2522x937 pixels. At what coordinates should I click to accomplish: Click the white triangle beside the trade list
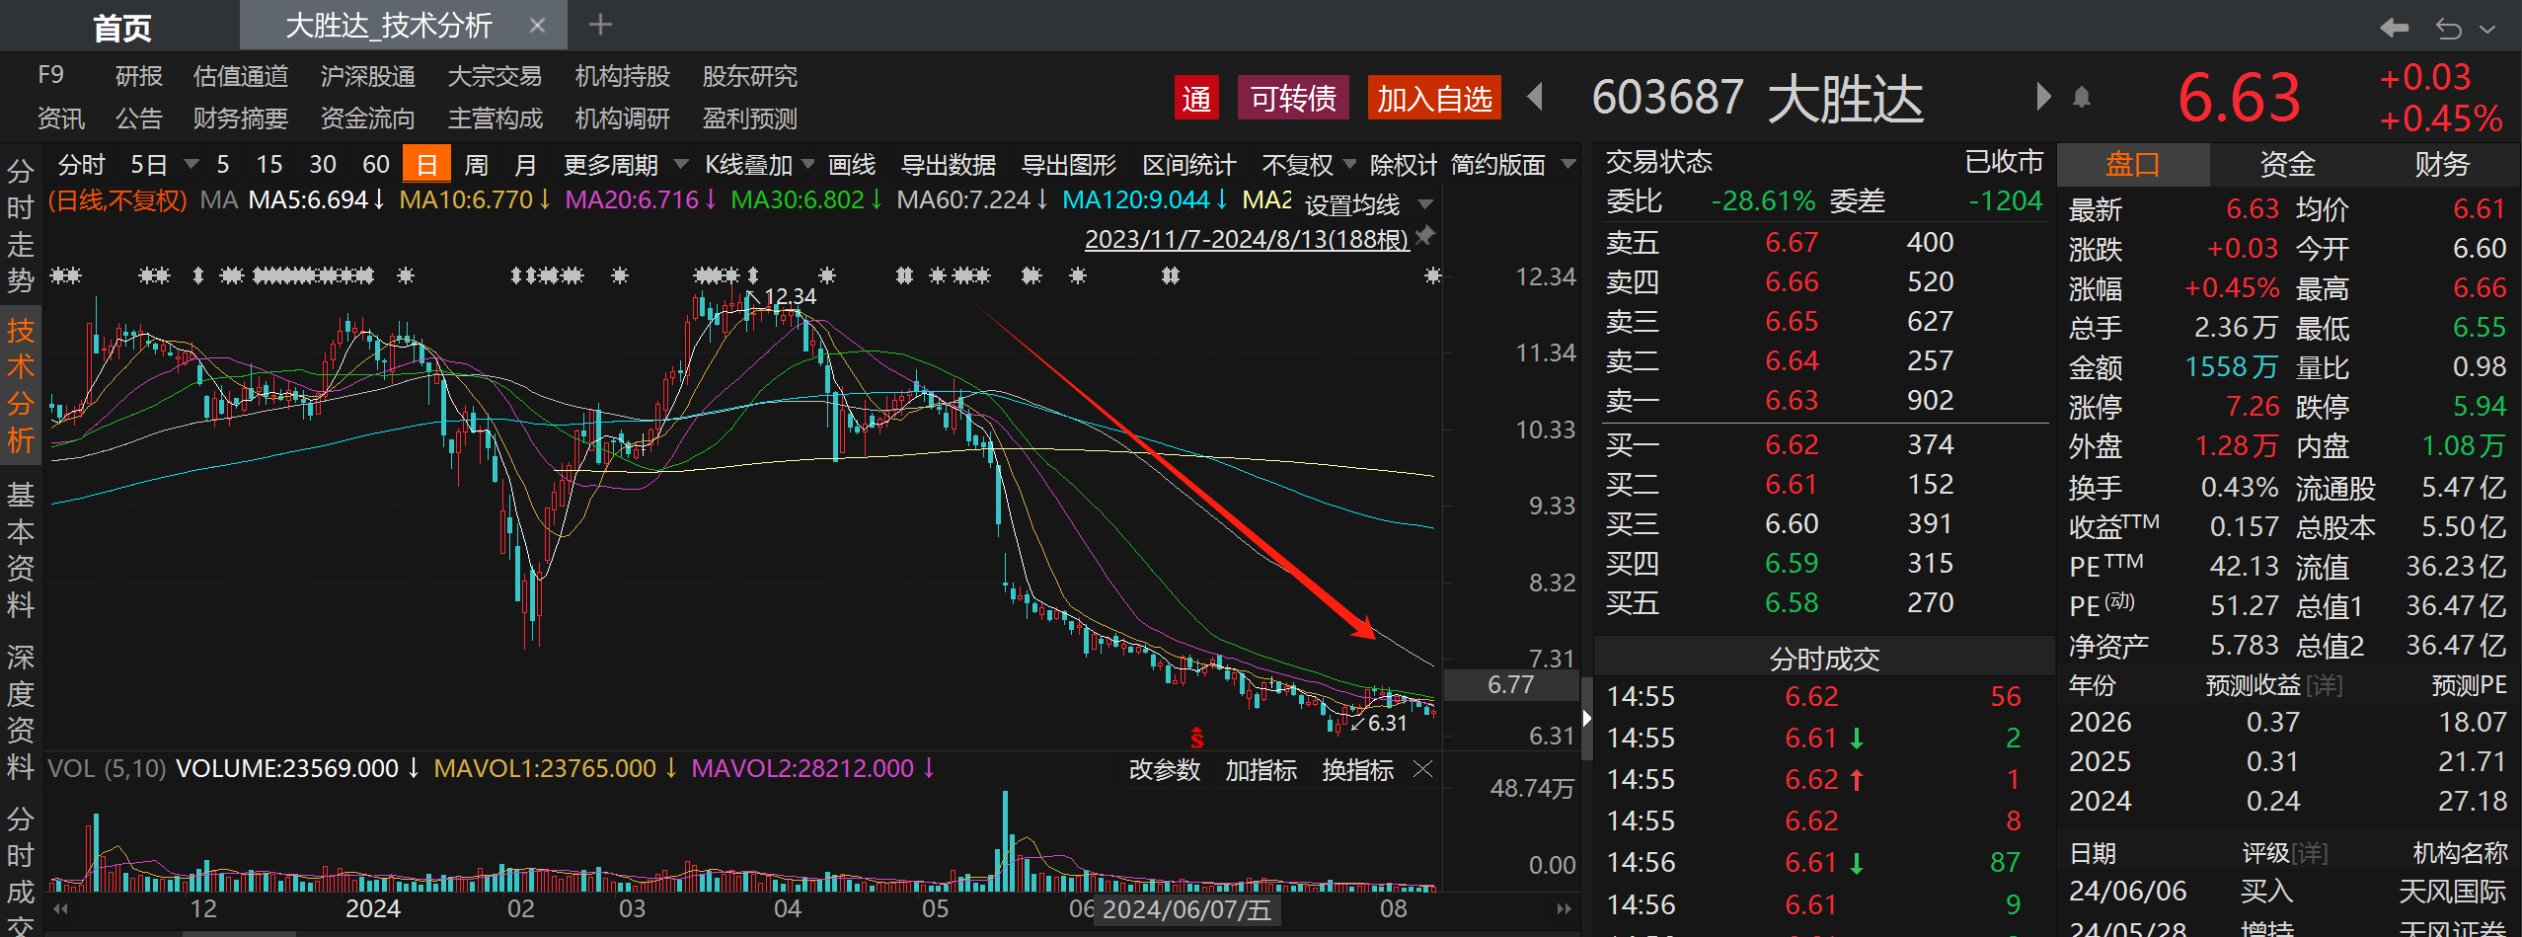tap(1586, 719)
